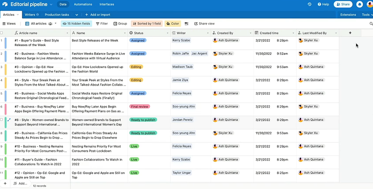Expand the Status column dropdown arrow
Viewport: 373px width, 189px height.
[166, 33]
